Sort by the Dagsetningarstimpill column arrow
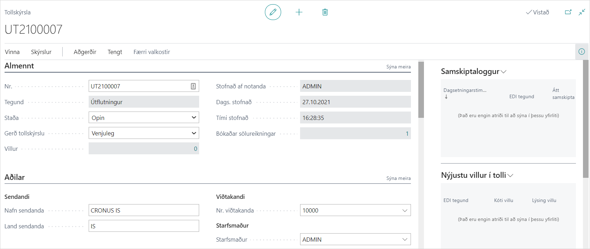 [446, 97]
